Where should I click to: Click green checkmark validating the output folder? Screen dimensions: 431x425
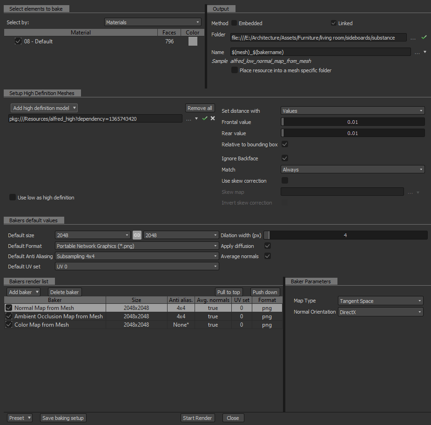pos(424,37)
